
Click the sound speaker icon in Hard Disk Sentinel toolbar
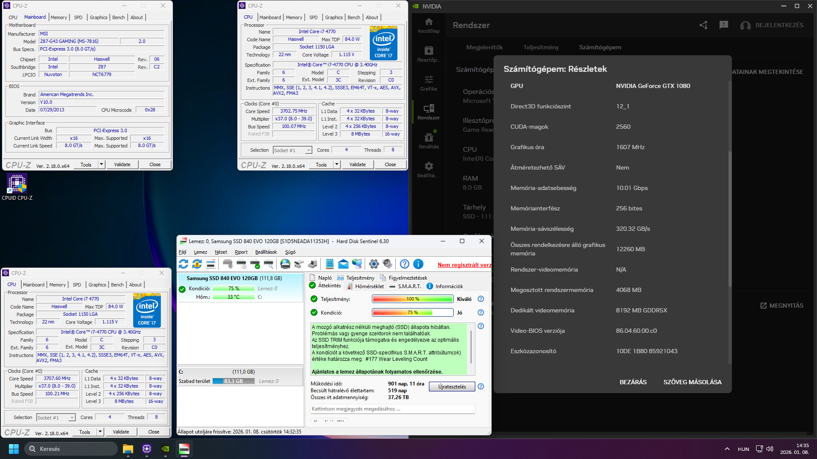point(387,264)
